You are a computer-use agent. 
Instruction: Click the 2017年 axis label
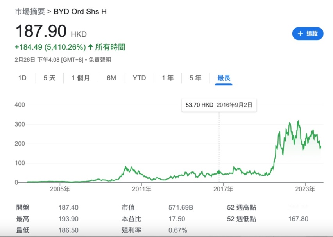point(223,189)
